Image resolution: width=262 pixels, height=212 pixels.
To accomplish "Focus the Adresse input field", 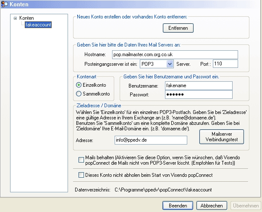I will pos(151,140).
